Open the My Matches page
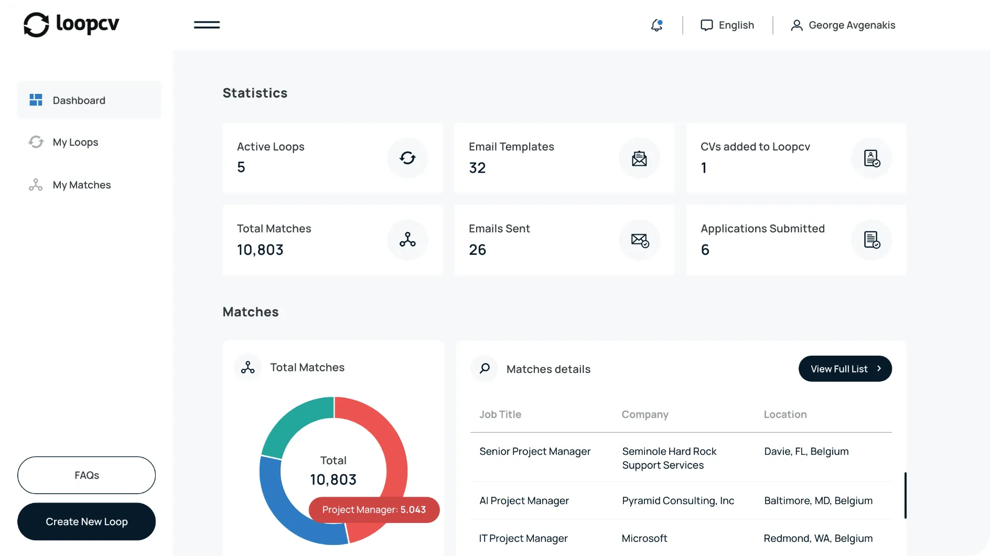 pyautogui.click(x=82, y=185)
